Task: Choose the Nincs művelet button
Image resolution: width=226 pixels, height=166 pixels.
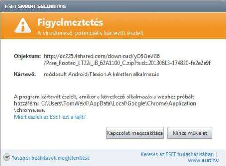Action: click(x=190, y=133)
